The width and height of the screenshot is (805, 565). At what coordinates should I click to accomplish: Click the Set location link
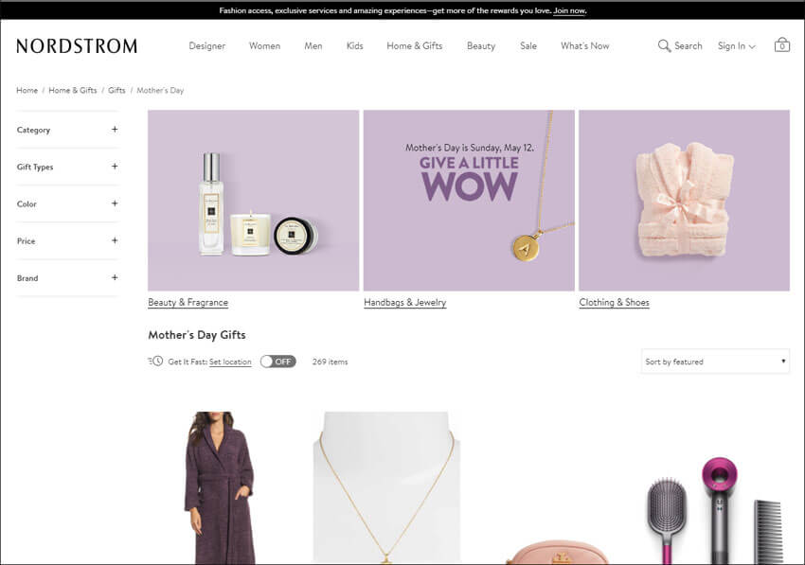point(230,362)
